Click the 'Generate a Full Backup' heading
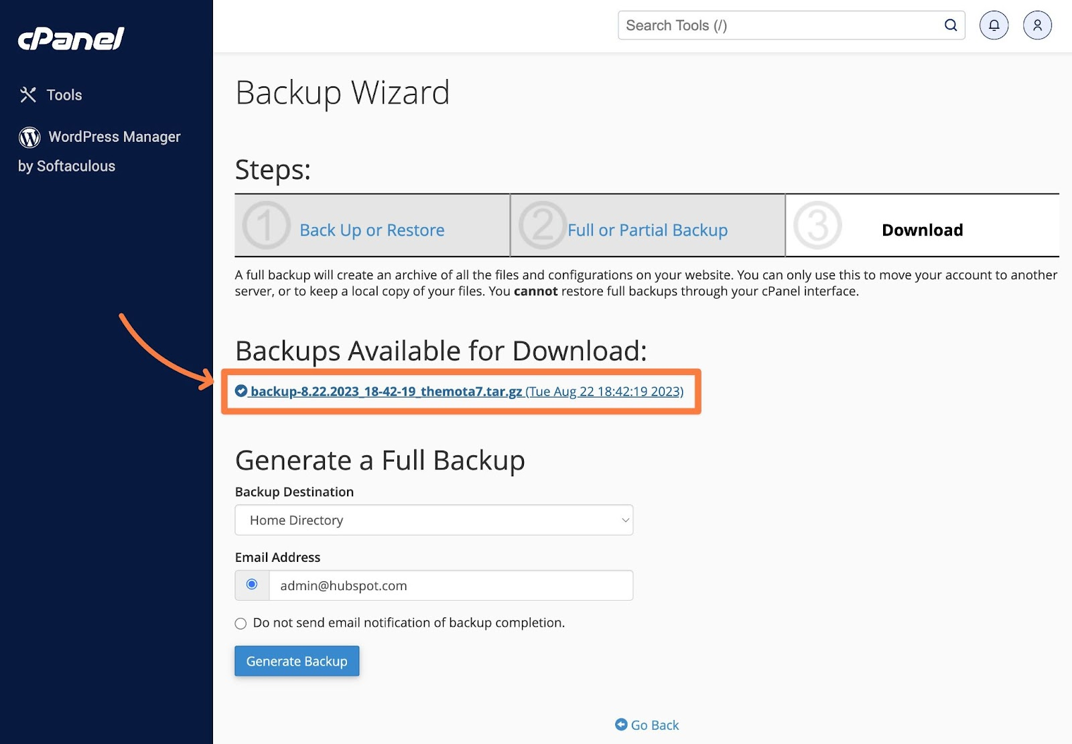 pos(380,461)
